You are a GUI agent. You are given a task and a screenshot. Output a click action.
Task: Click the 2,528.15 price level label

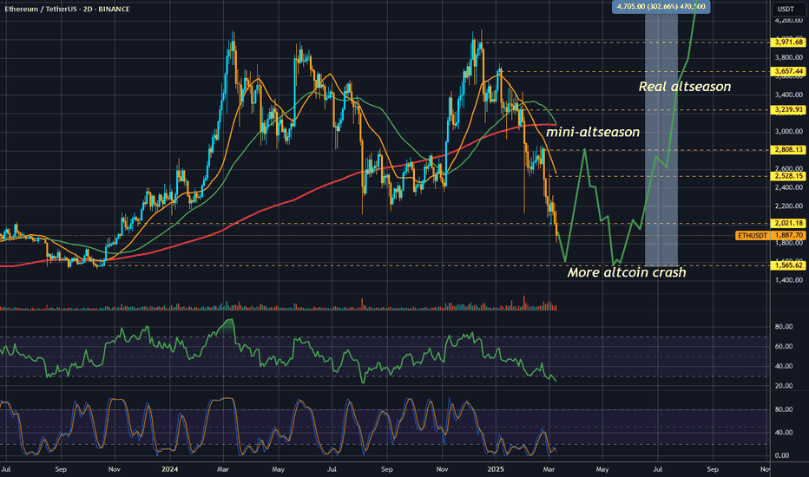(x=788, y=176)
